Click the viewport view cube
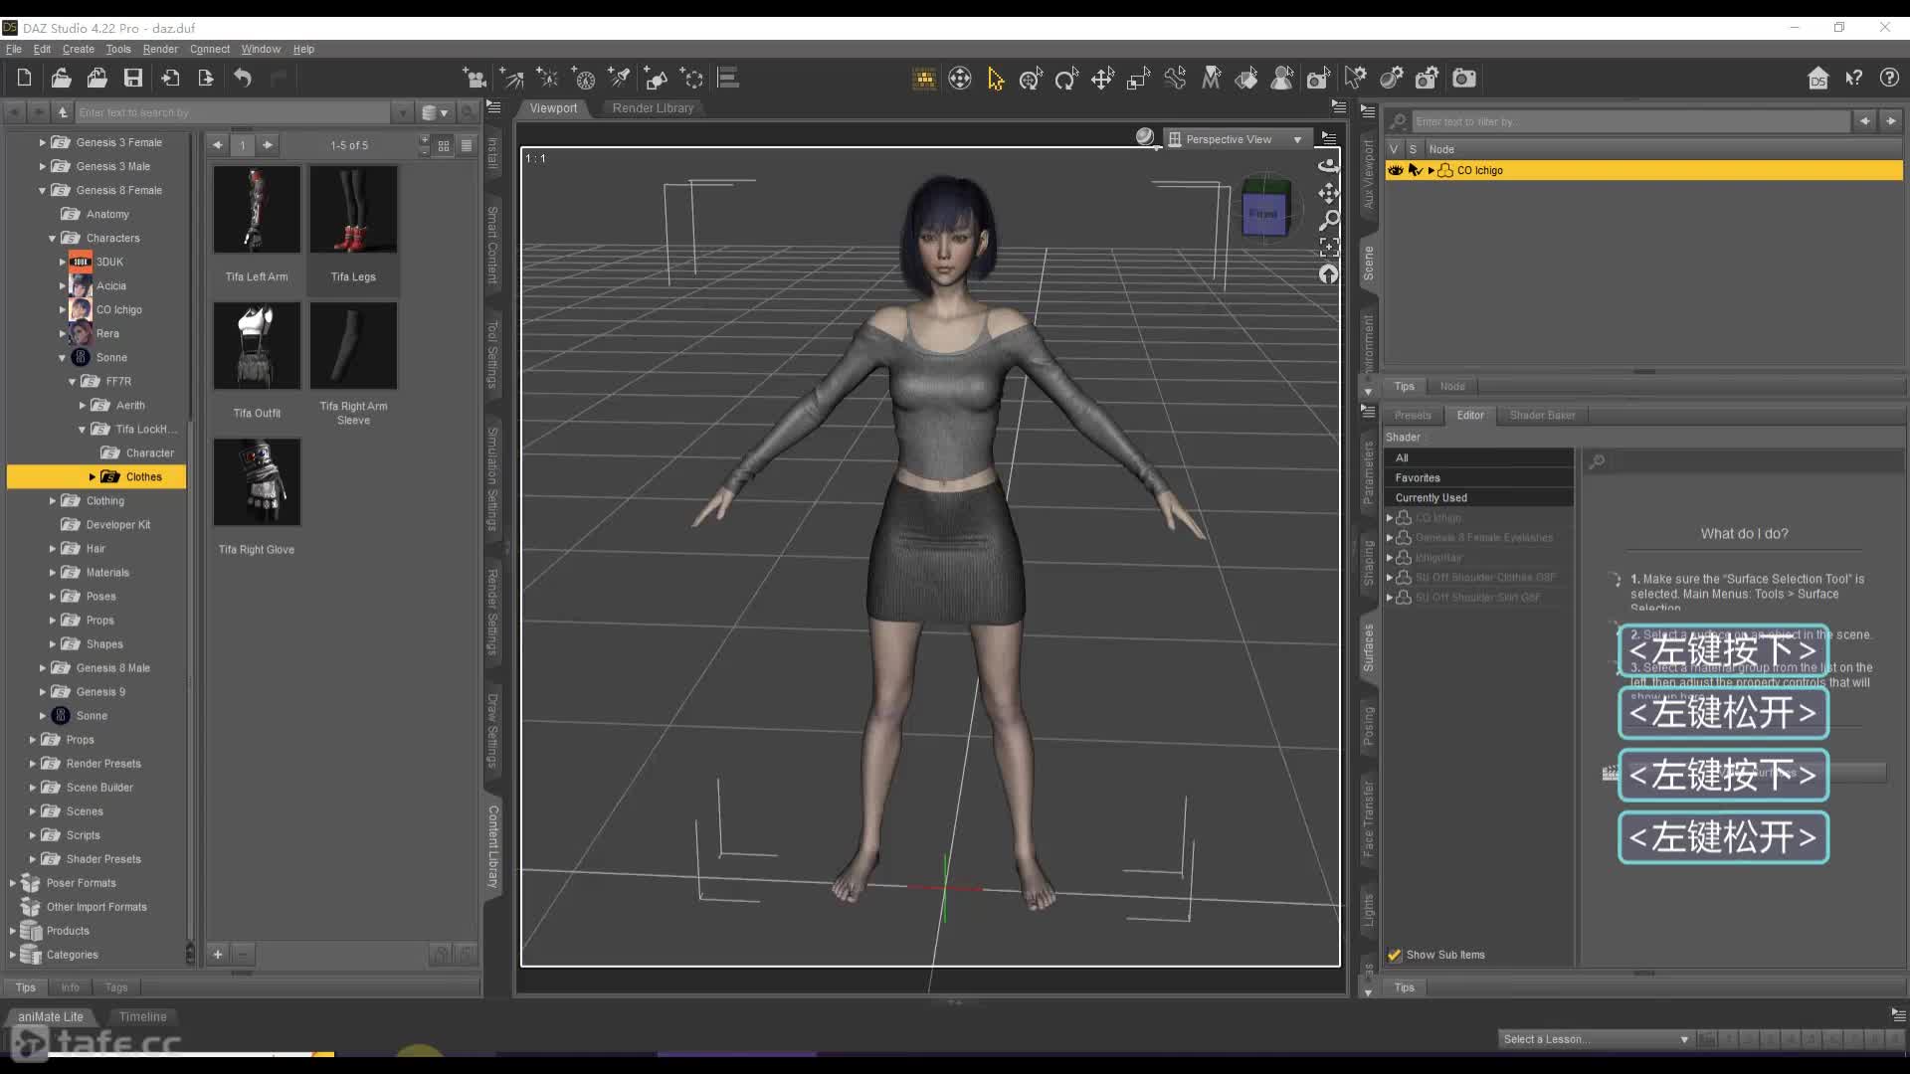This screenshot has height=1074, width=1910. tap(1265, 209)
